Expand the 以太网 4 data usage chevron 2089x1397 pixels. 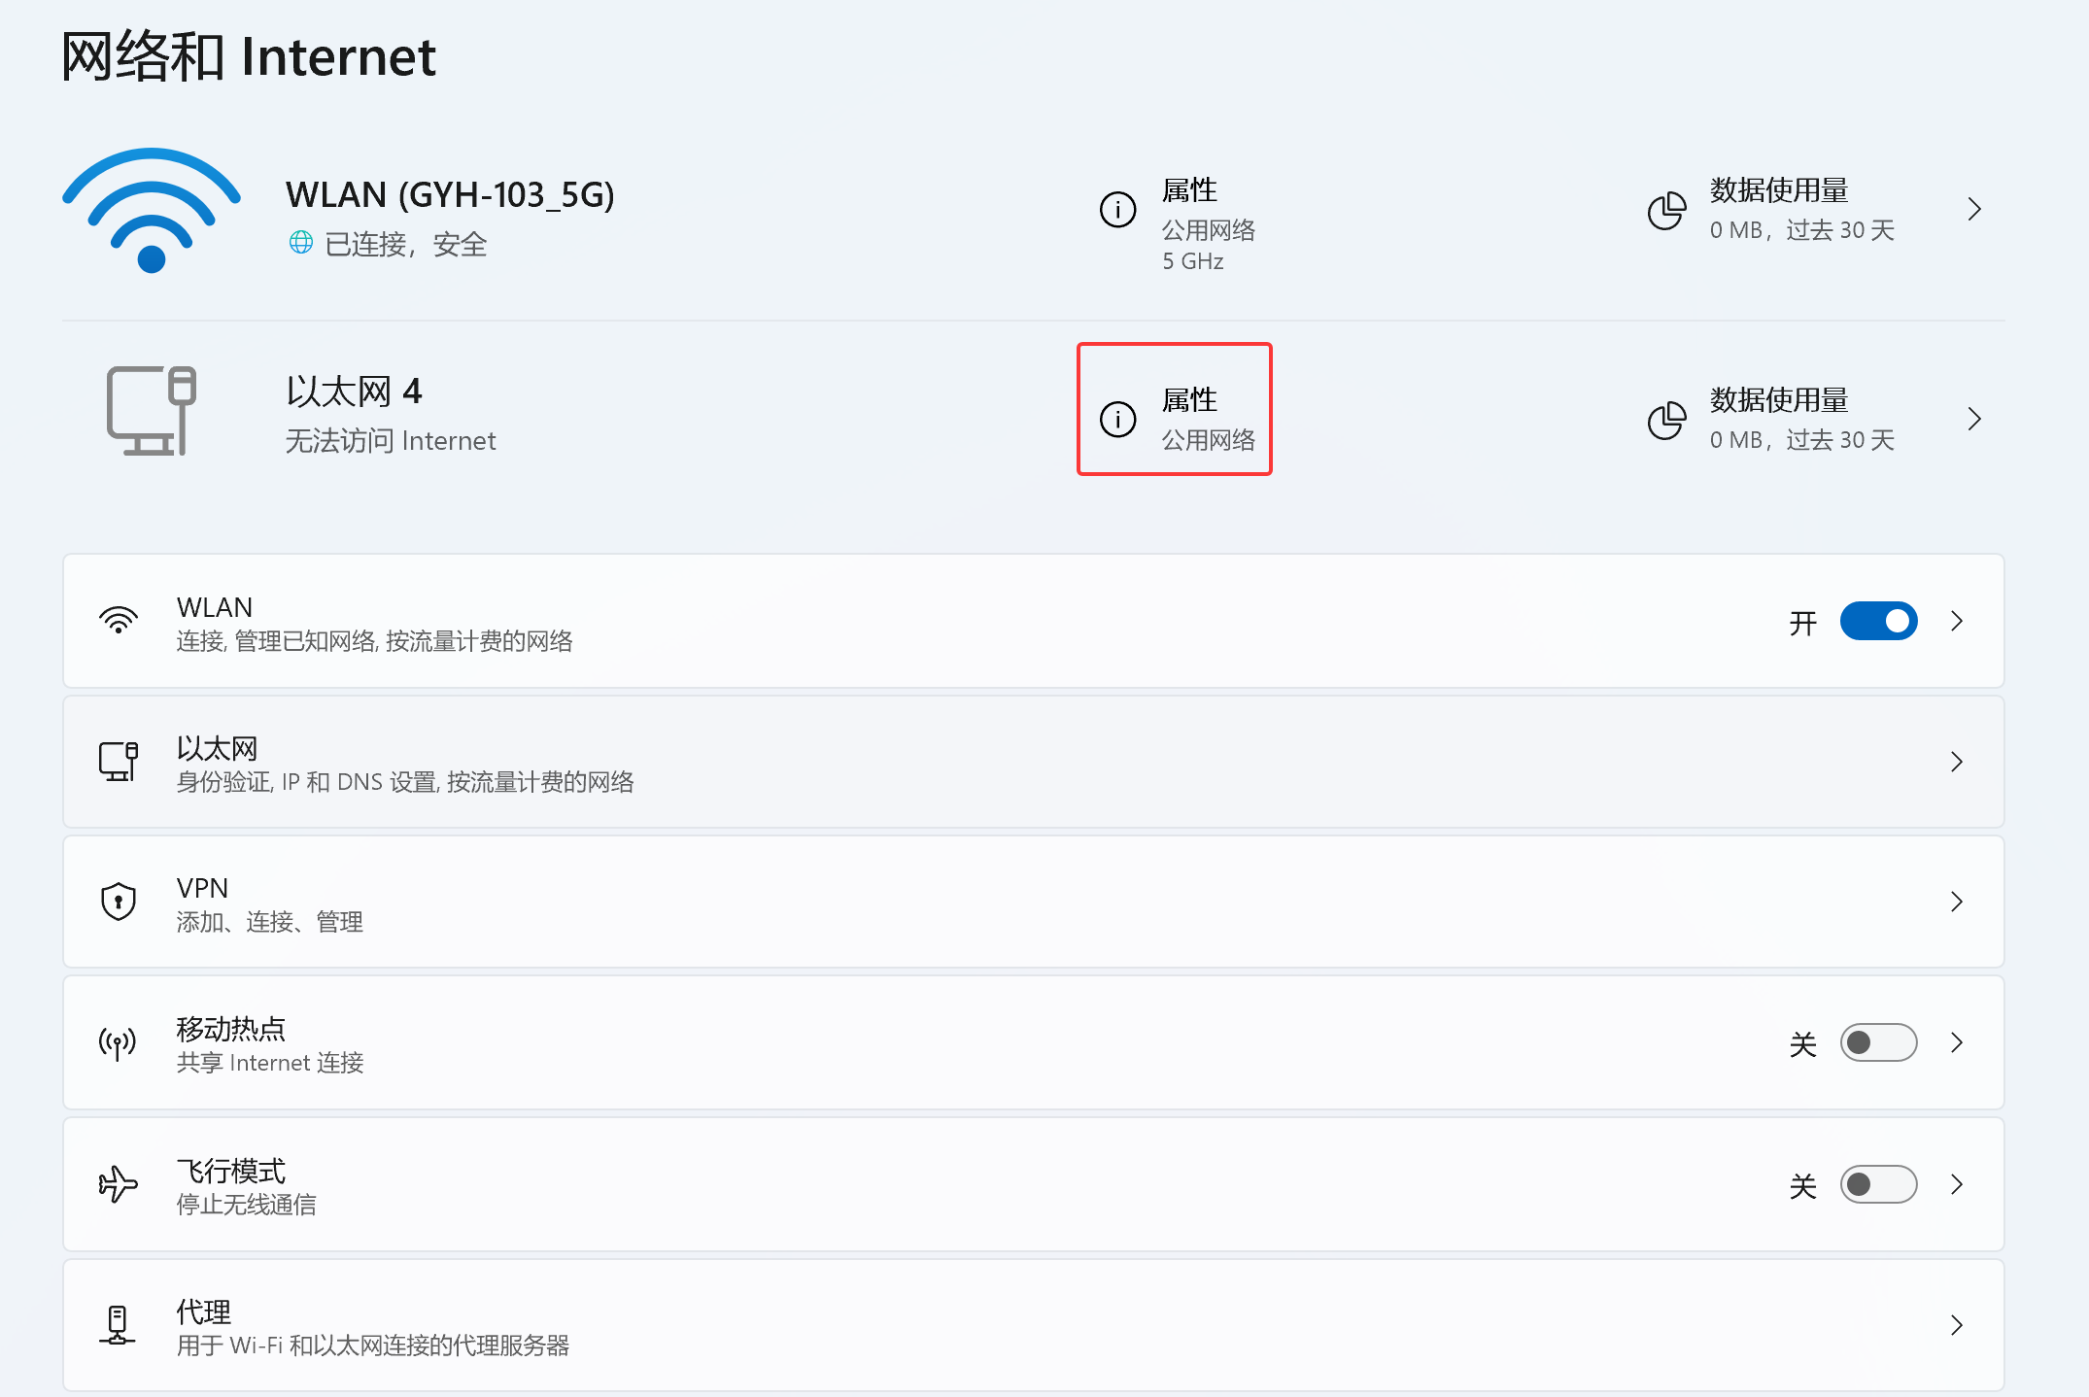pyautogui.click(x=1973, y=420)
